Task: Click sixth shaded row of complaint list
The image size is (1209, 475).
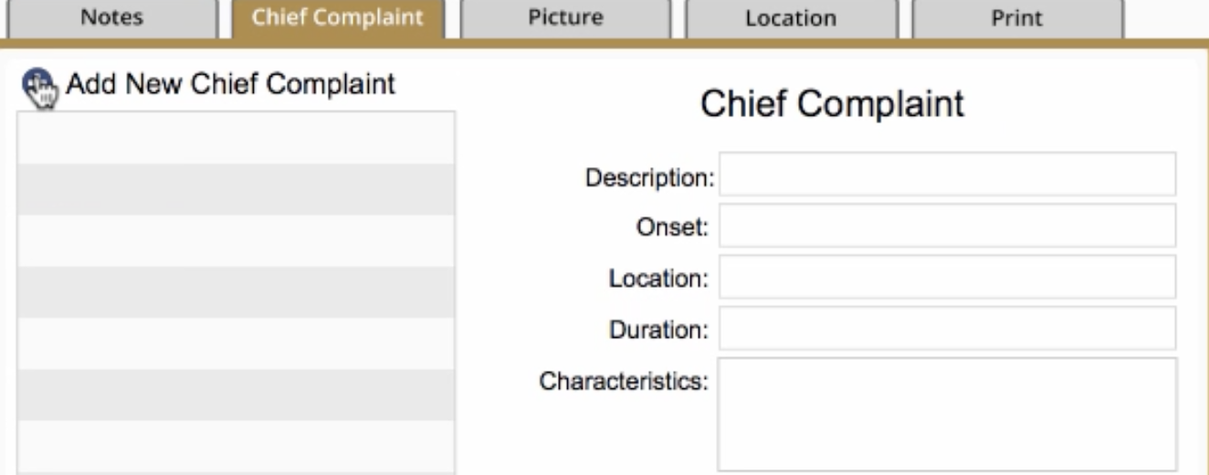Action: coord(237,394)
